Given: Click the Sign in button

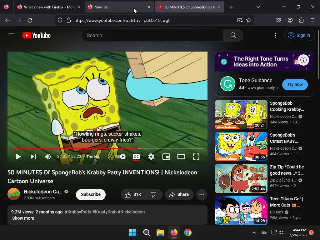Looking at the screenshot, I should pos(299,35).
